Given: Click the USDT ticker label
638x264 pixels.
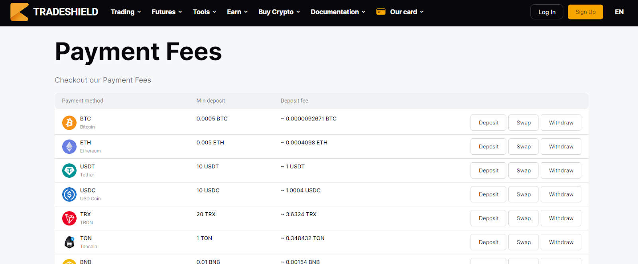Looking at the screenshot, I should click(87, 166).
